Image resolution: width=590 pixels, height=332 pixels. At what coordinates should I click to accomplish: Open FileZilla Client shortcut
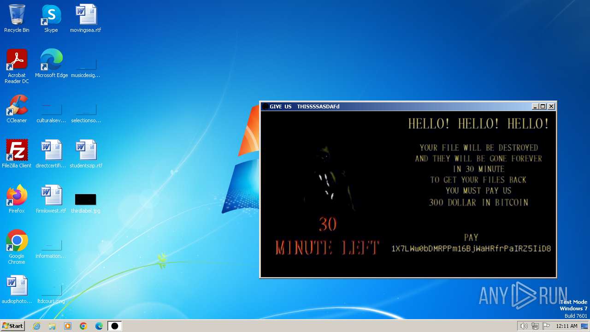[x=17, y=154]
